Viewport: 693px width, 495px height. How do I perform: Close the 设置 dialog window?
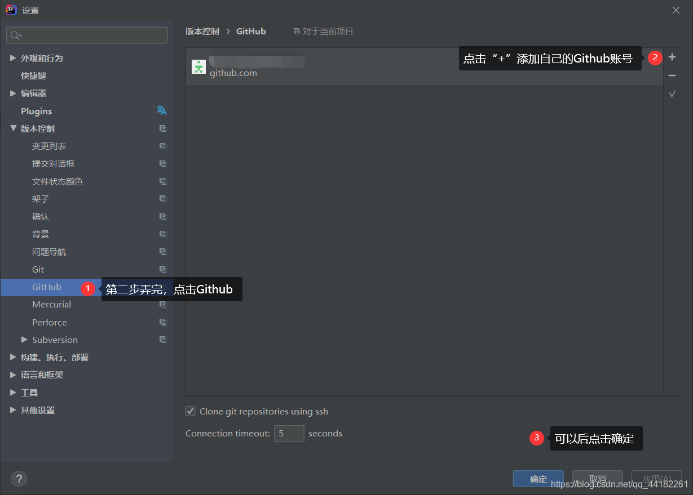[676, 10]
